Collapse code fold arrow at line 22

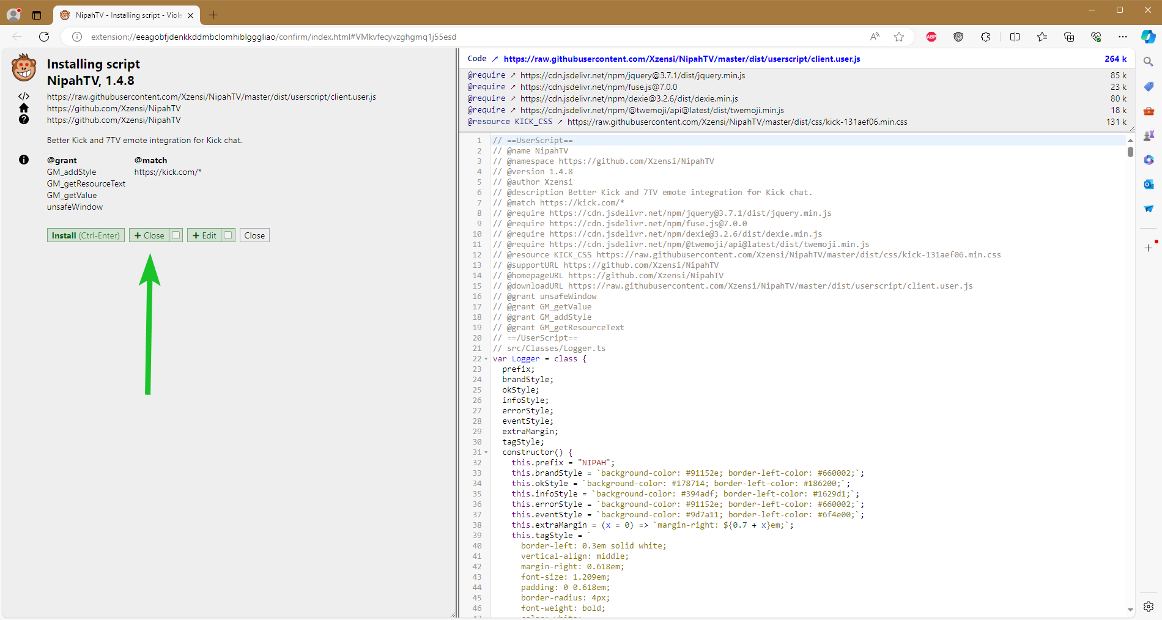(486, 359)
